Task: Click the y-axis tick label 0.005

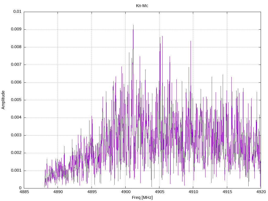Action: point(16,100)
